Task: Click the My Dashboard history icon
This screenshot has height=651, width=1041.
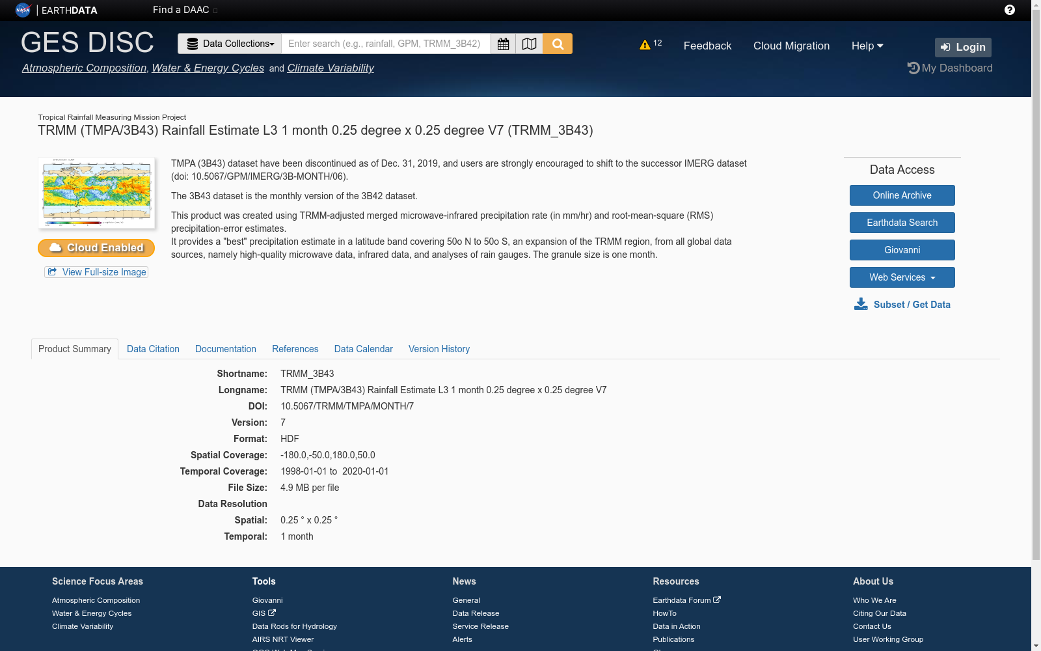Action: [x=913, y=68]
